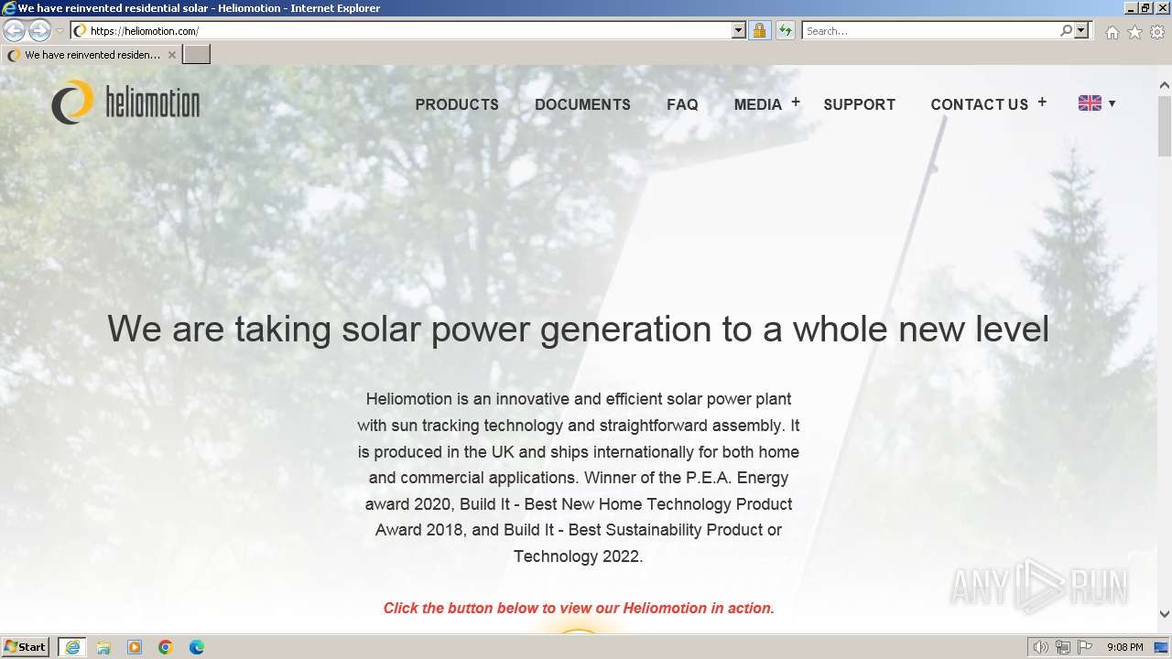Image resolution: width=1172 pixels, height=659 pixels.
Task: Click the network tray icon
Action: (x=1063, y=647)
